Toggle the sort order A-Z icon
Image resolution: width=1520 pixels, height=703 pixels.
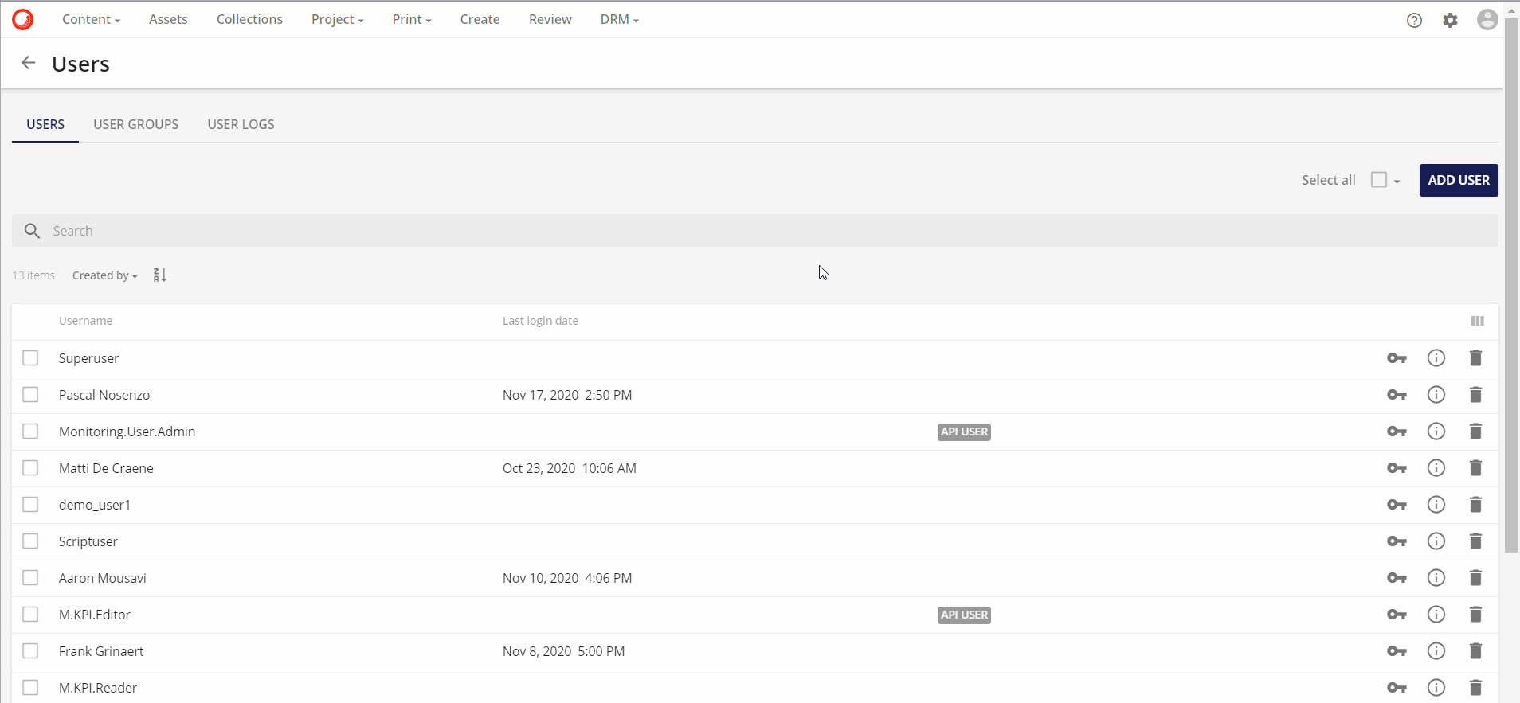click(x=160, y=275)
